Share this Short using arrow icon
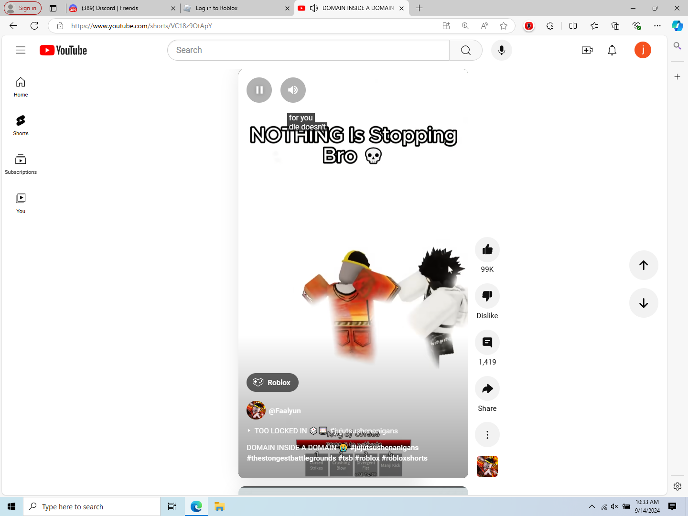Screen dimensions: 688x516 [x=487, y=388]
